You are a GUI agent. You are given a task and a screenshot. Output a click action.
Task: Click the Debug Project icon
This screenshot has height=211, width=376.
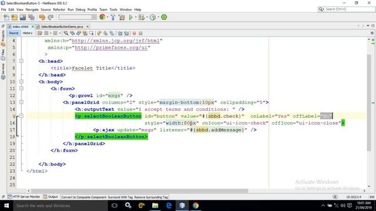(x=142, y=17)
